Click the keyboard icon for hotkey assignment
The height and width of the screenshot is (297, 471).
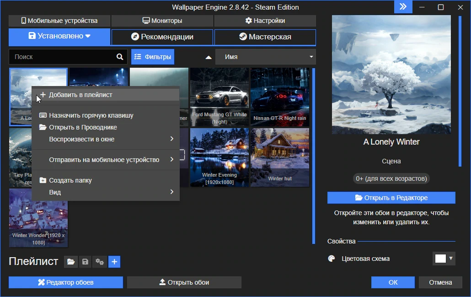click(43, 115)
